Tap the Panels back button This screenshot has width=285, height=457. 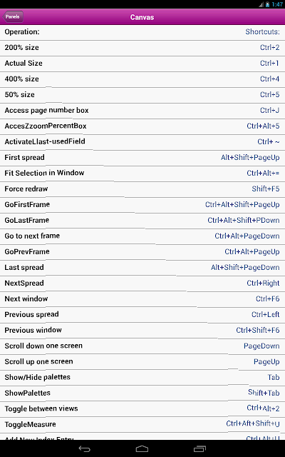pyautogui.click(x=13, y=17)
